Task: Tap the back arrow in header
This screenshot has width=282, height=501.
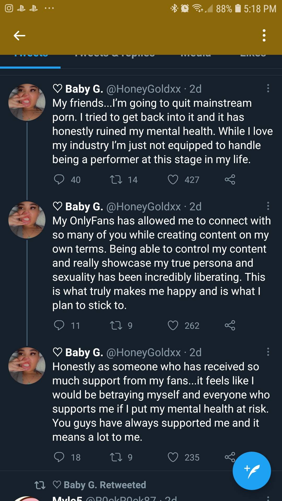Action: point(20,35)
